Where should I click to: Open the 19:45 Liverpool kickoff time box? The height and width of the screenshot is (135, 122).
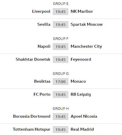click(61, 12)
